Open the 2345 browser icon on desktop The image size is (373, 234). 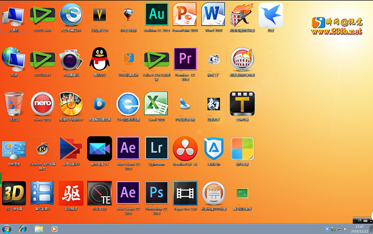click(128, 104)
